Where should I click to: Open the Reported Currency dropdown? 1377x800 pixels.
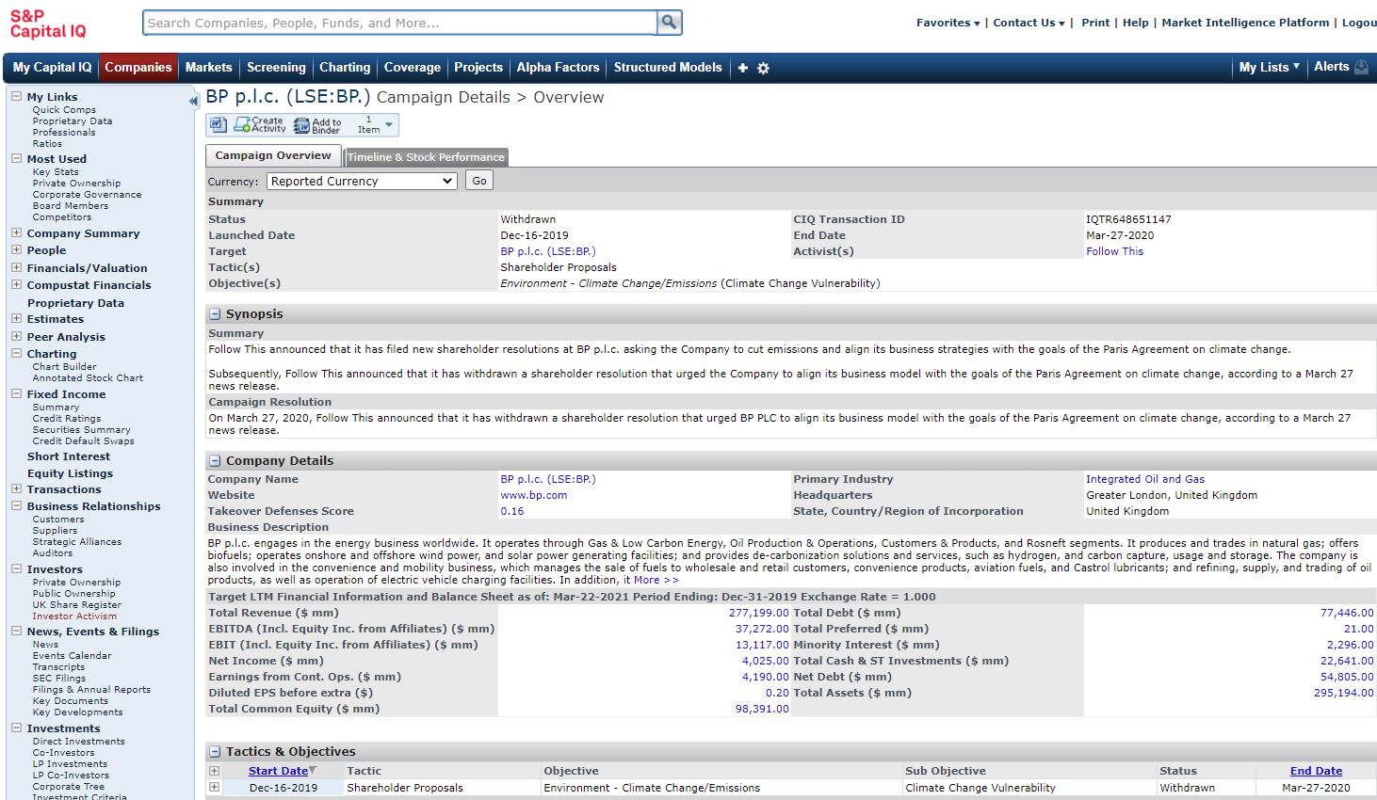362,181
